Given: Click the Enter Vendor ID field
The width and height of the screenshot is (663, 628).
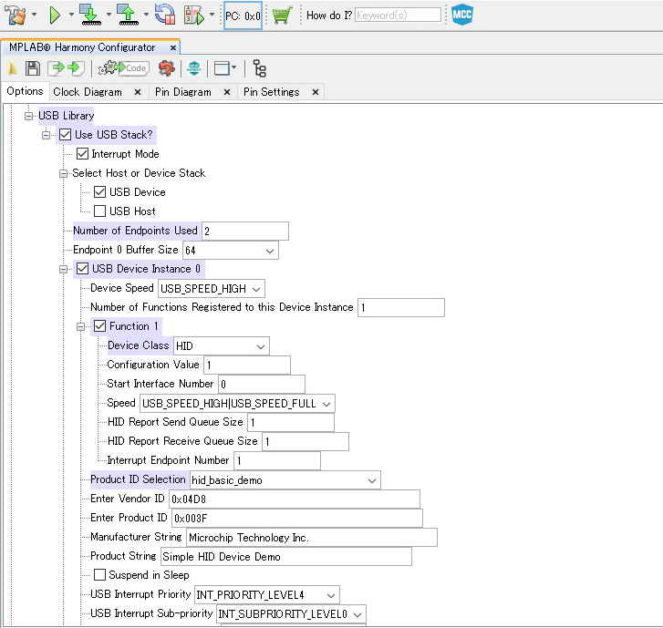Looking at the screenshot, I should point(295,499).
